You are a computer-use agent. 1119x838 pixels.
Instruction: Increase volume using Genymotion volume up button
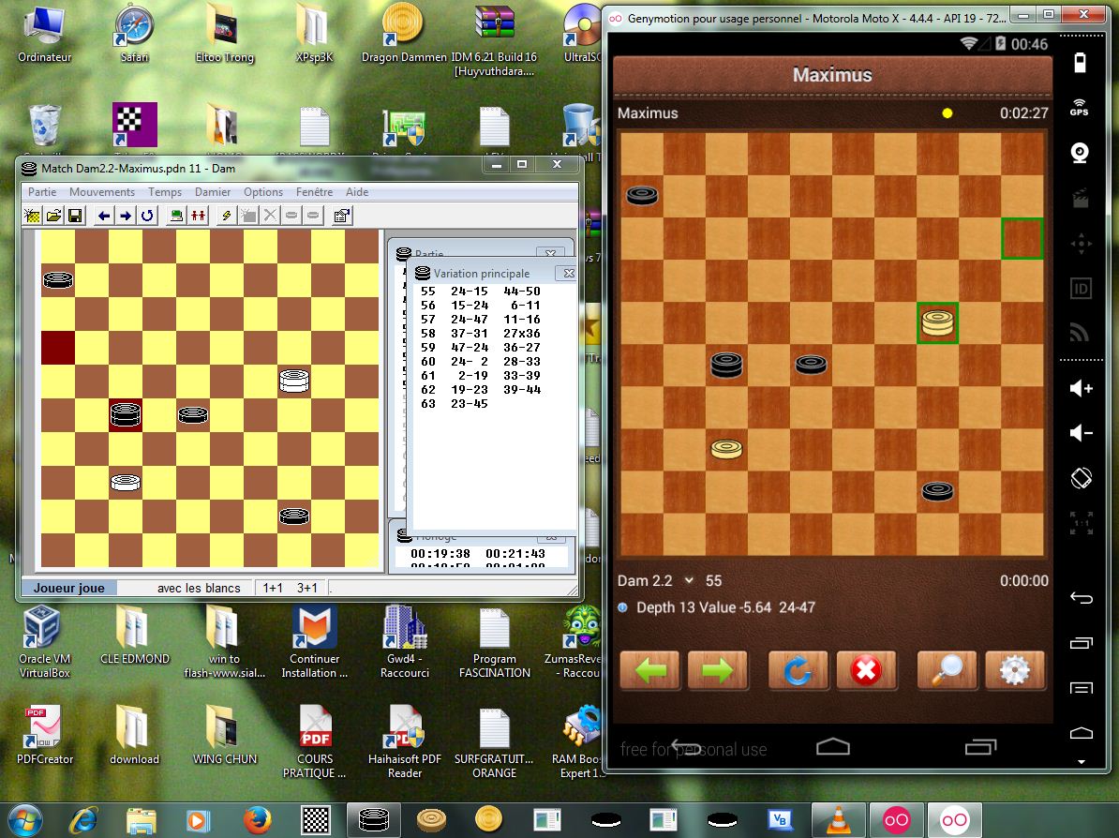click(x=1080, y=388)
